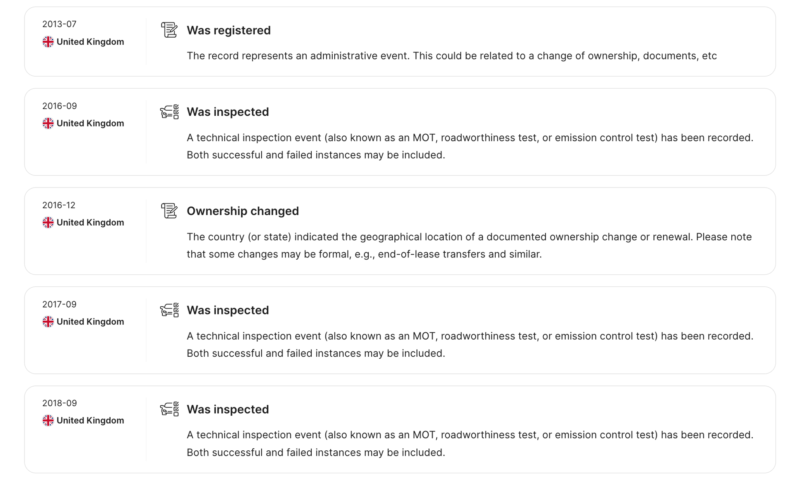Click United Kingdom text in the 2016-09 entry
Image resolution: width=795 pixels, height=481 pixels.
click(90, 123)
